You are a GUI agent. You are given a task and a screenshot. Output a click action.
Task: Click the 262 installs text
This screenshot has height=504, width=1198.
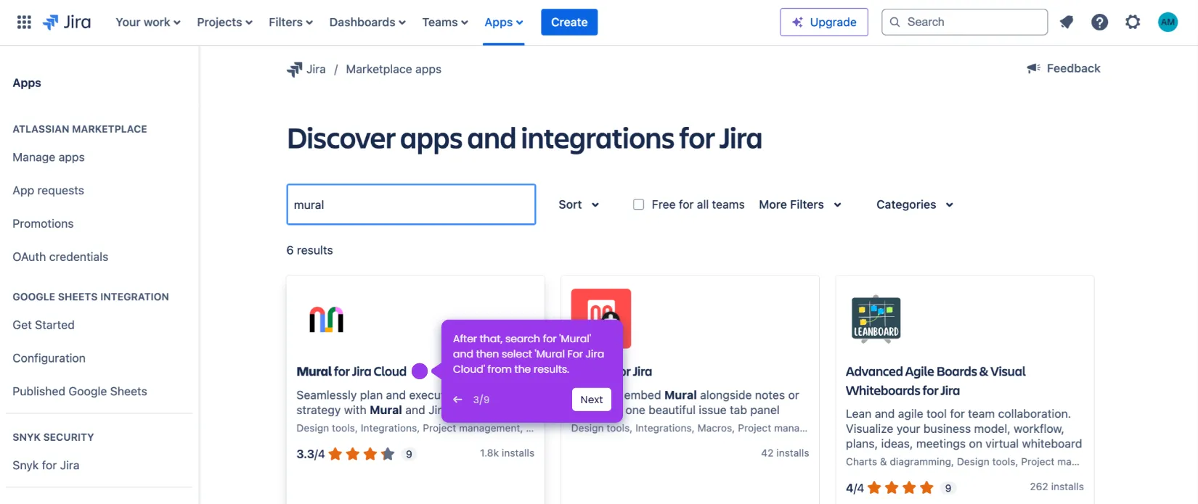pyautogui.click(x=1056, y=487)
